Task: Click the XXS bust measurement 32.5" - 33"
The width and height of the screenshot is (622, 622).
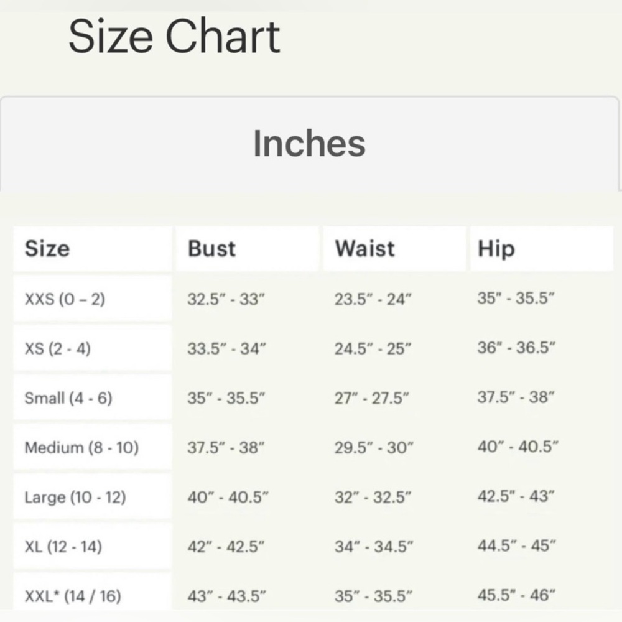Action: coord(226,299)
